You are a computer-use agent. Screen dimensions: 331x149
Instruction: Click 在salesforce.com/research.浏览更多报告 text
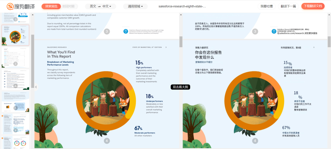tap(297, 33)
